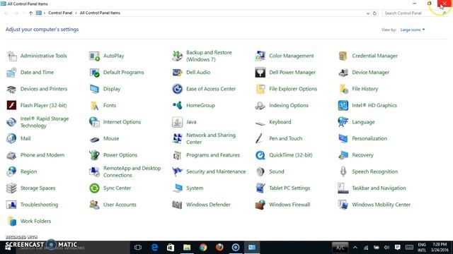Click the Credential Manager icon

pos(343,56)
